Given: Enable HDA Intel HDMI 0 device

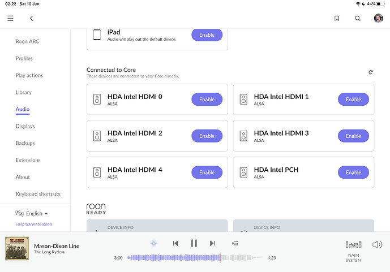Looking at the screenshot, I should (x=207, y=100).
